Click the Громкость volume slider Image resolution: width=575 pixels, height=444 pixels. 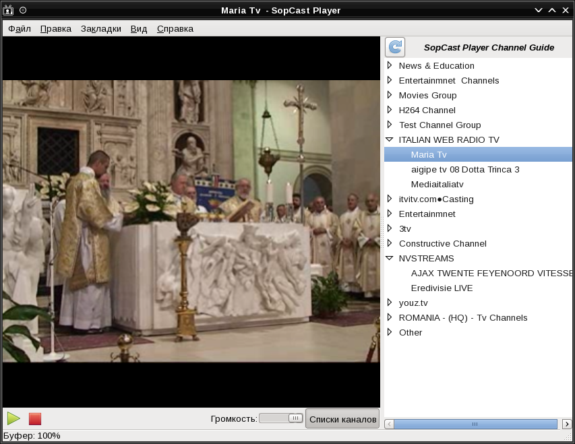pos(281,418)
